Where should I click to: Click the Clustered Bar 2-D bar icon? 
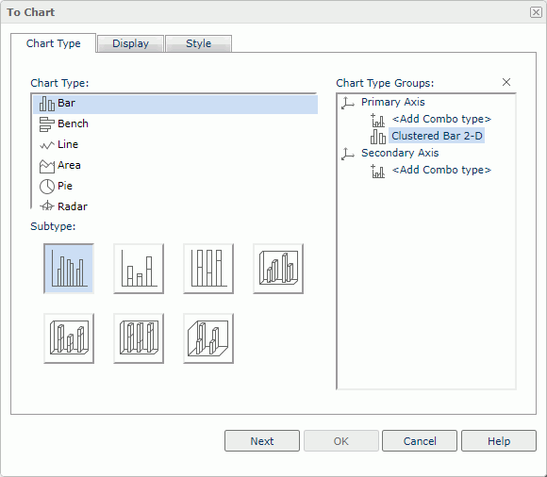point(378,137)
